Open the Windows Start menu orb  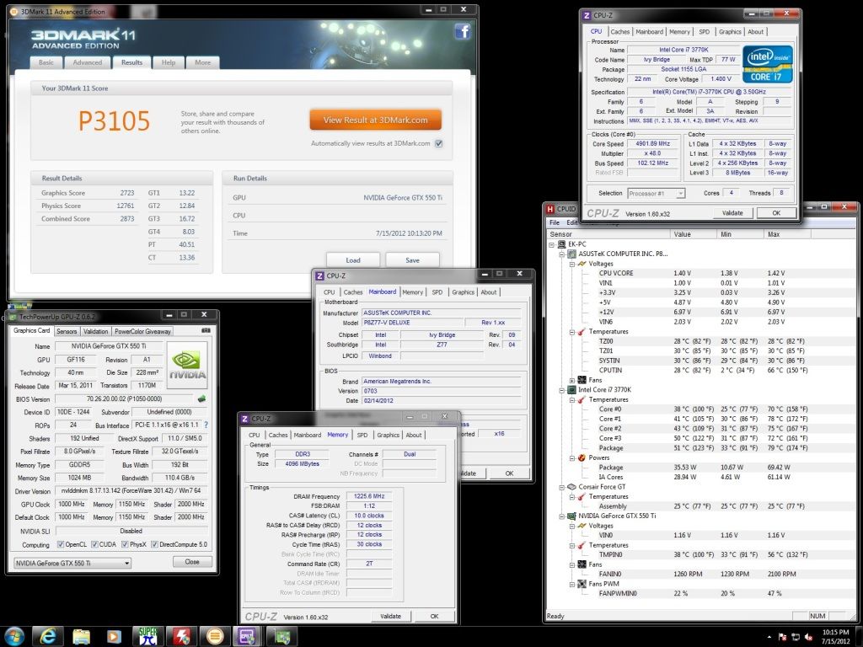[x=13, y=637]
